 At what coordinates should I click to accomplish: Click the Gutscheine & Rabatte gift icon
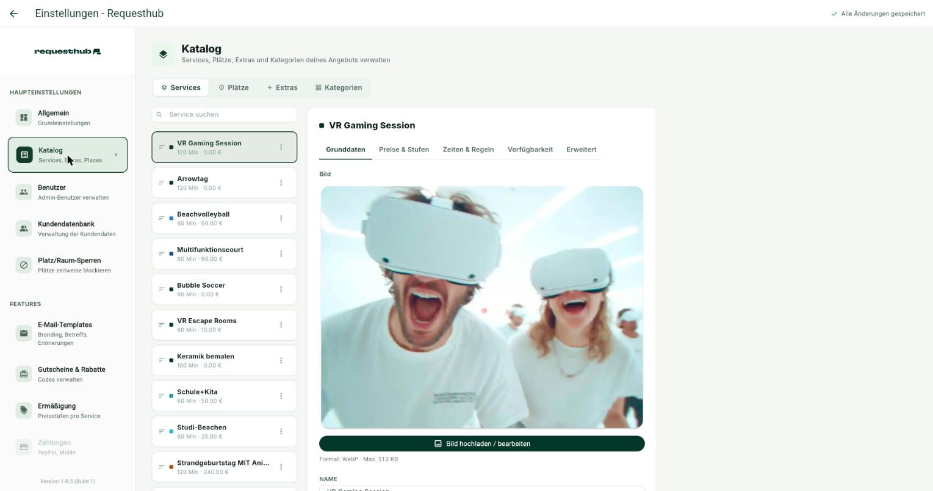pos(24,374)
